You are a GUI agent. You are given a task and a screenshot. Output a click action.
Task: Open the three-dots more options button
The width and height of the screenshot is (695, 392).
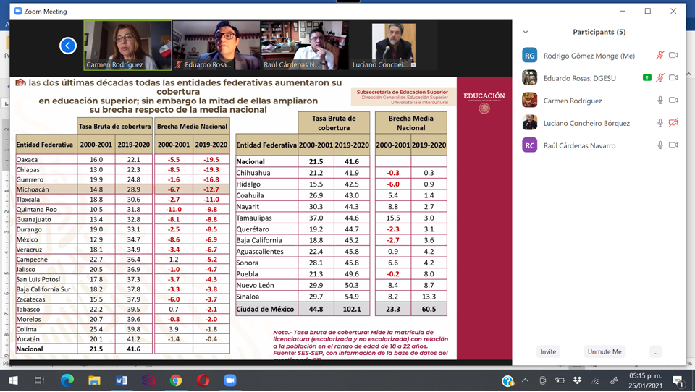tap(655, 351)
